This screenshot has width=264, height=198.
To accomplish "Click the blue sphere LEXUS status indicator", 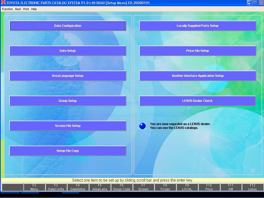I will 142,126.
